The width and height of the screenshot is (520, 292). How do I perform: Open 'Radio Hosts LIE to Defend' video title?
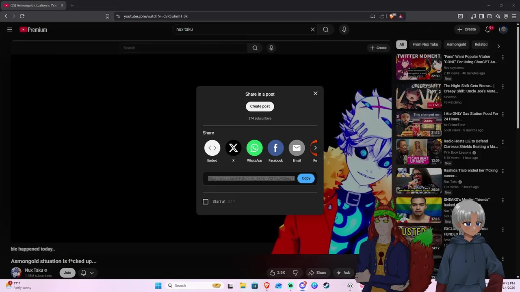point(470,144)
